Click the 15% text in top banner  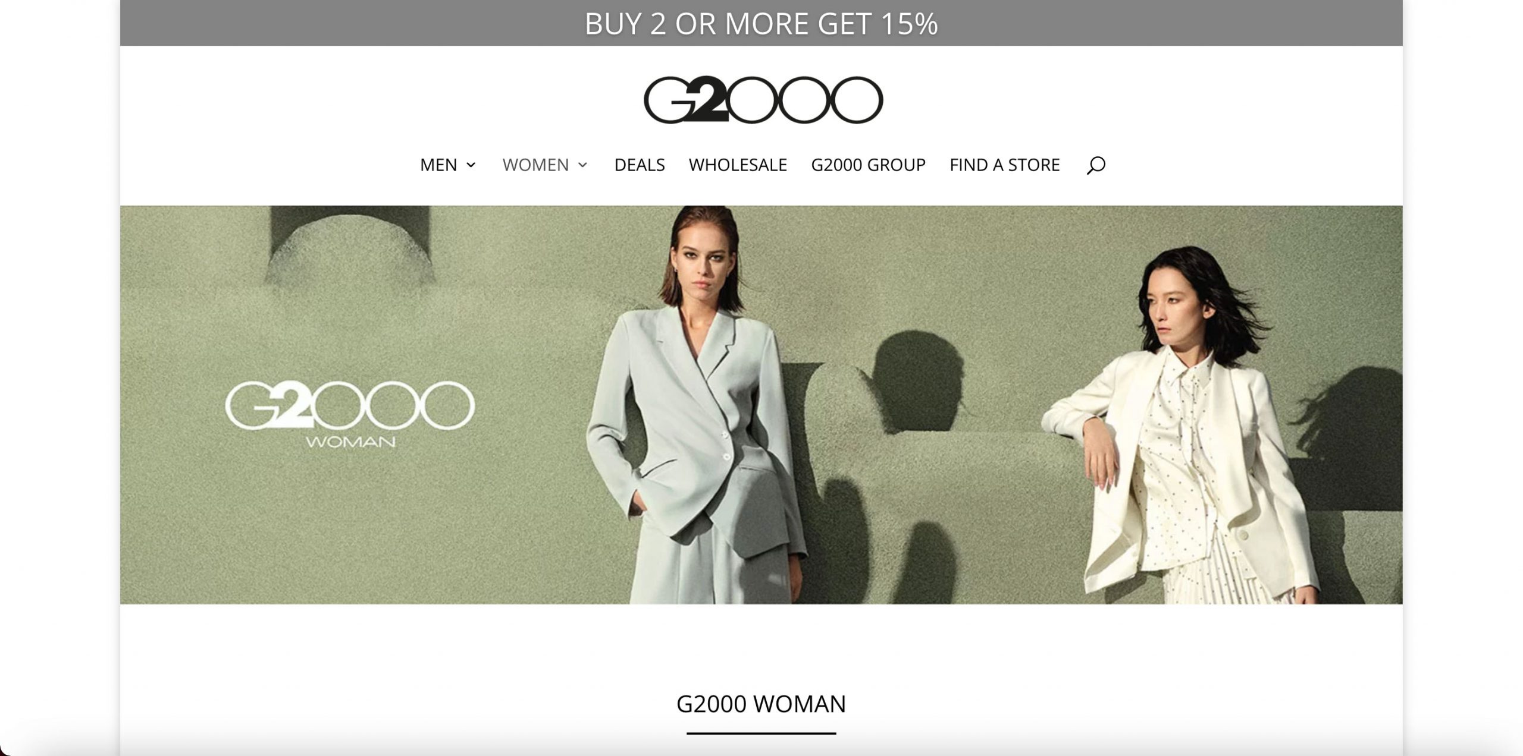coord(909,24)
